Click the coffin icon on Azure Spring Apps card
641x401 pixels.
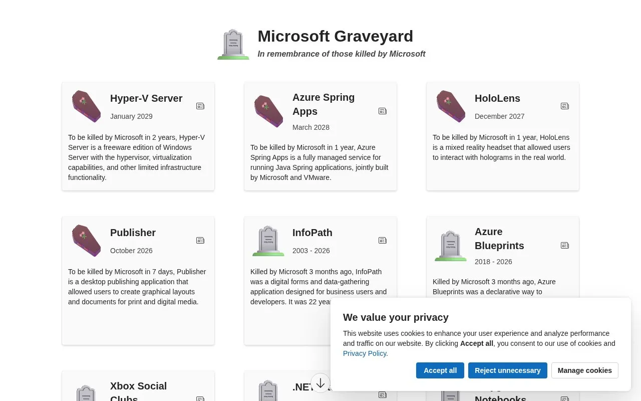(x=268, y=111)
